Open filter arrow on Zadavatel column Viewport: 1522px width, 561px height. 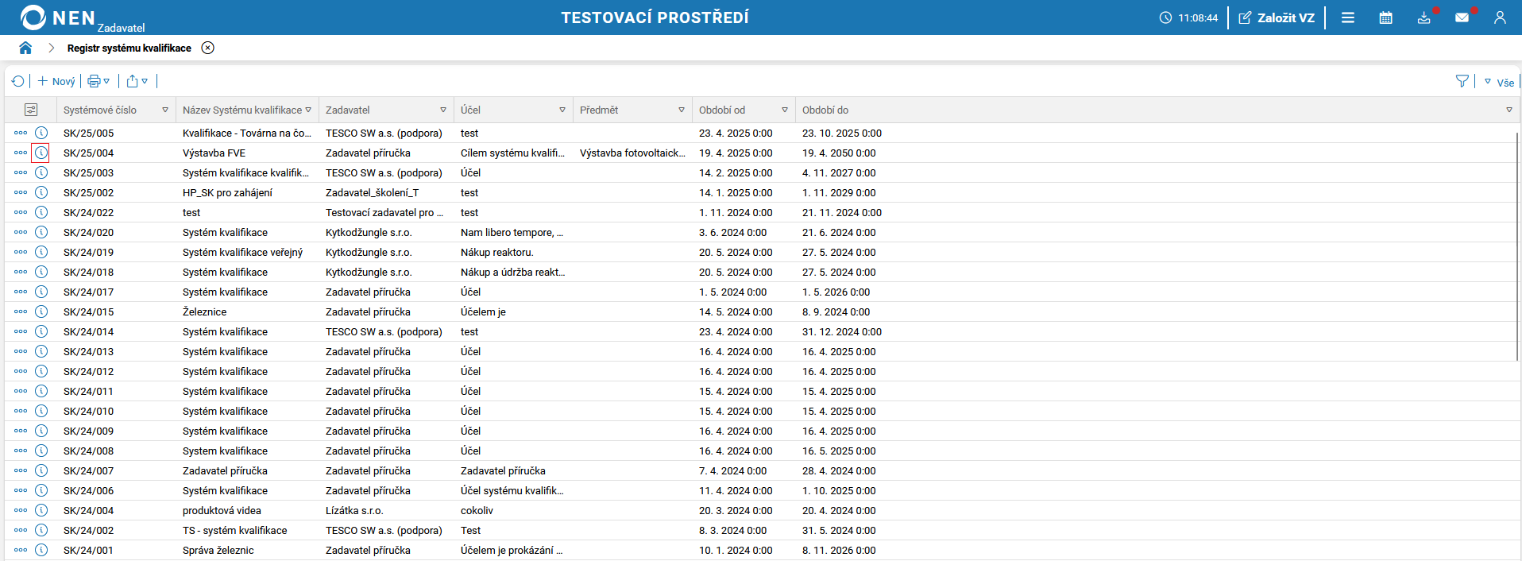(x=443, y=110)
